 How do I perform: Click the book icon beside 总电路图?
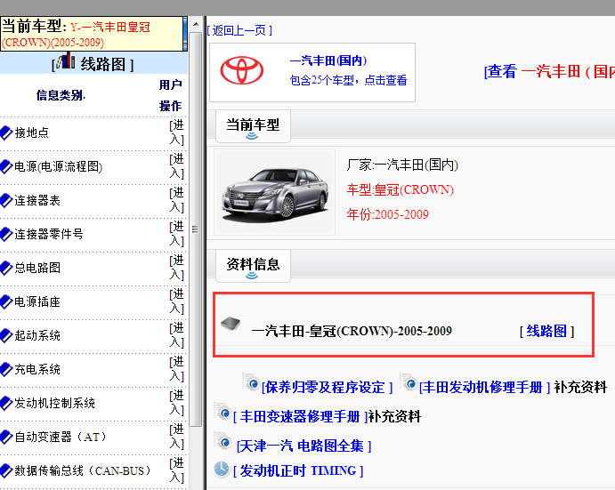tap(6, 268)
